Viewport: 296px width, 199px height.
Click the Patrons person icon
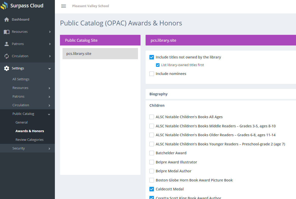(x=7, y=44)
